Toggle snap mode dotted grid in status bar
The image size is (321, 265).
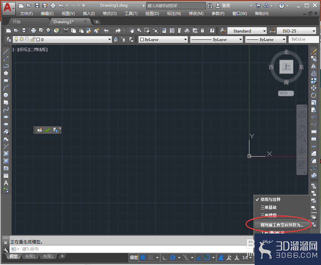pyautogui.click(x=151, y=258)
